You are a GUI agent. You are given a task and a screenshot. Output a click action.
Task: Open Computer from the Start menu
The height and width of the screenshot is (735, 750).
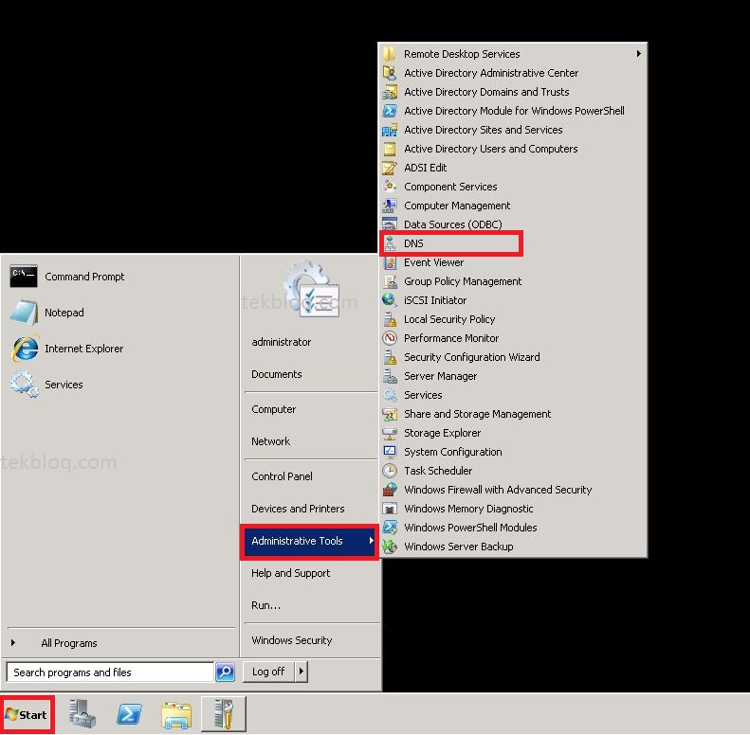click(x=274, y=409)
